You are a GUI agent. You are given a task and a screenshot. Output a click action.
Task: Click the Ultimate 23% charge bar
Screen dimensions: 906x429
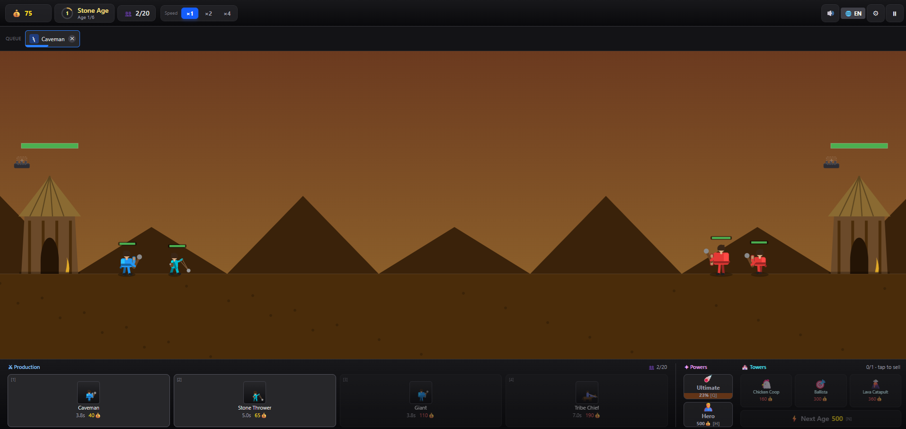tap(708, 395)
